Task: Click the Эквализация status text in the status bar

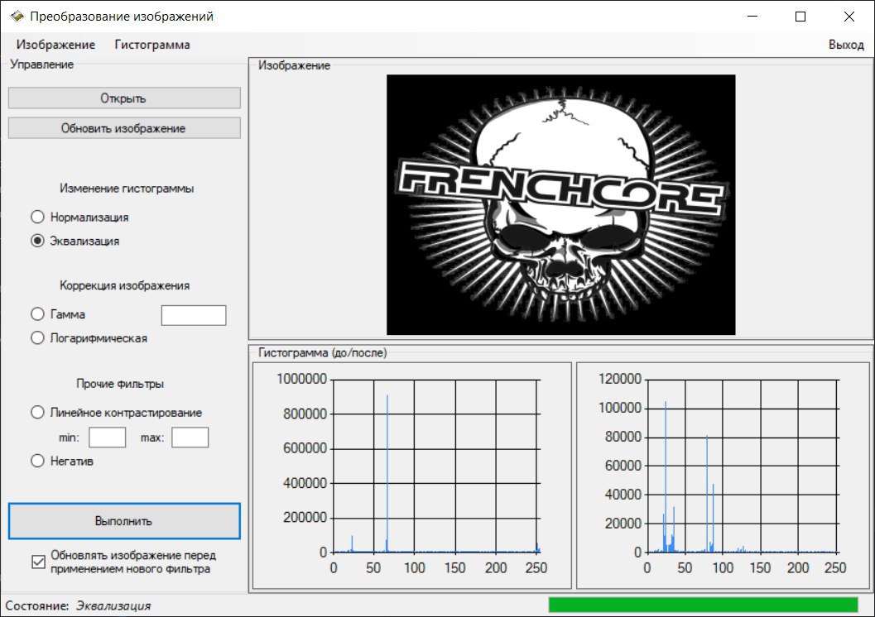Action: (113, 605)
